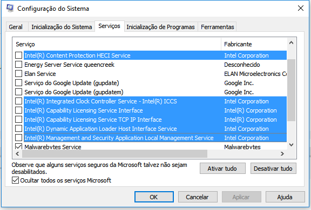Image resolution: width=311 pixels, height=210 pixels.
Task: Confirm with the OK button
Action: [x=154, y=197]
